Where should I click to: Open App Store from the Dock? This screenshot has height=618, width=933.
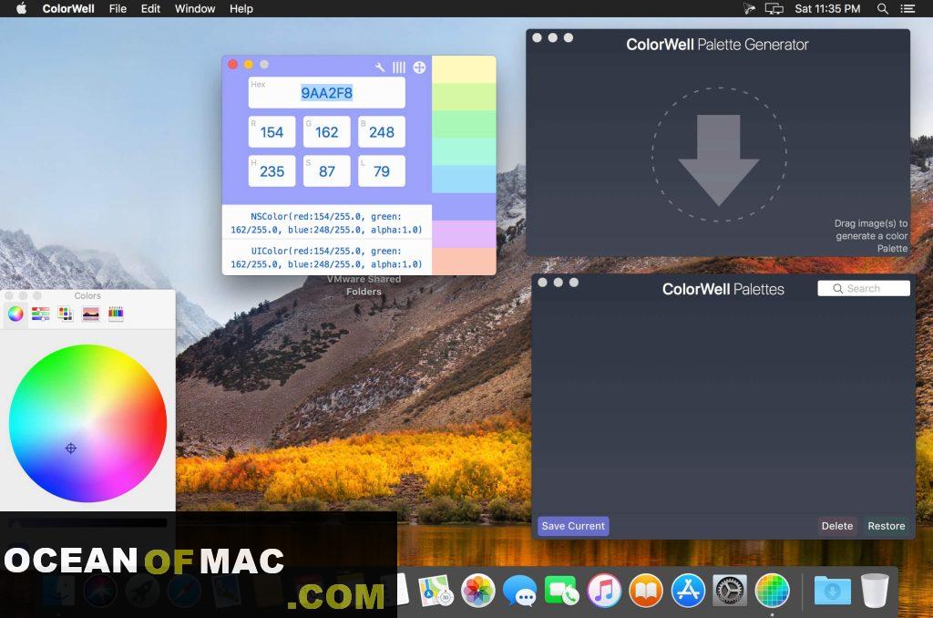pos(688,592)
